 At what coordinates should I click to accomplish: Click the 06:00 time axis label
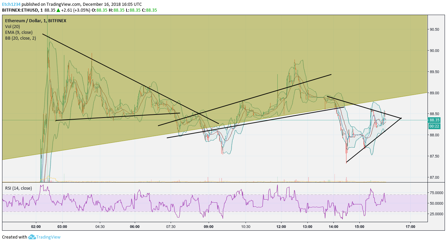click(x=135, y=227)
